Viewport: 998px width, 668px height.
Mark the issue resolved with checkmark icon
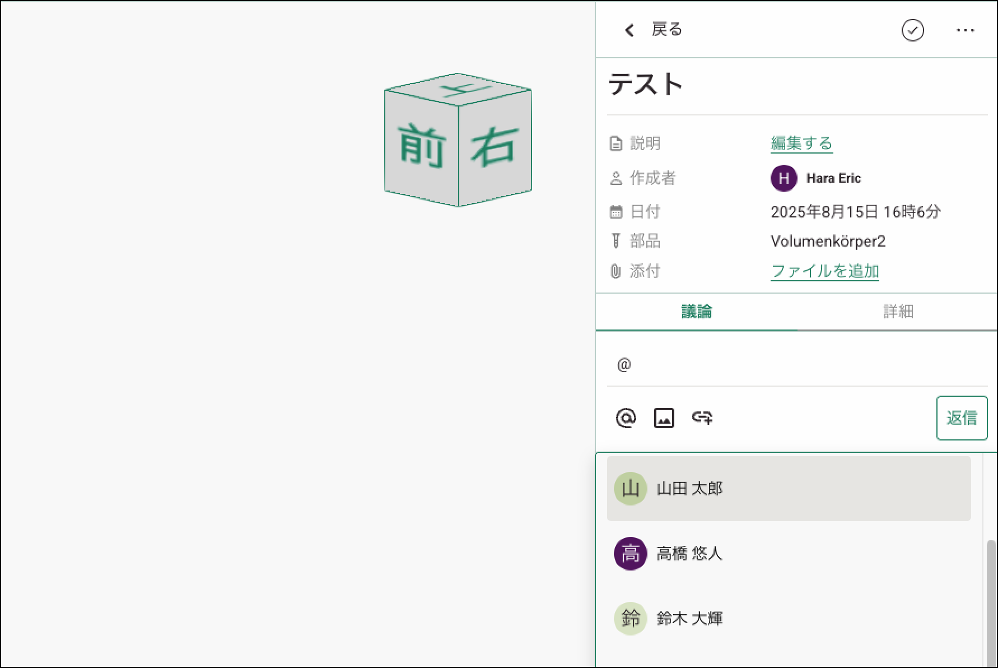[912, 30]
